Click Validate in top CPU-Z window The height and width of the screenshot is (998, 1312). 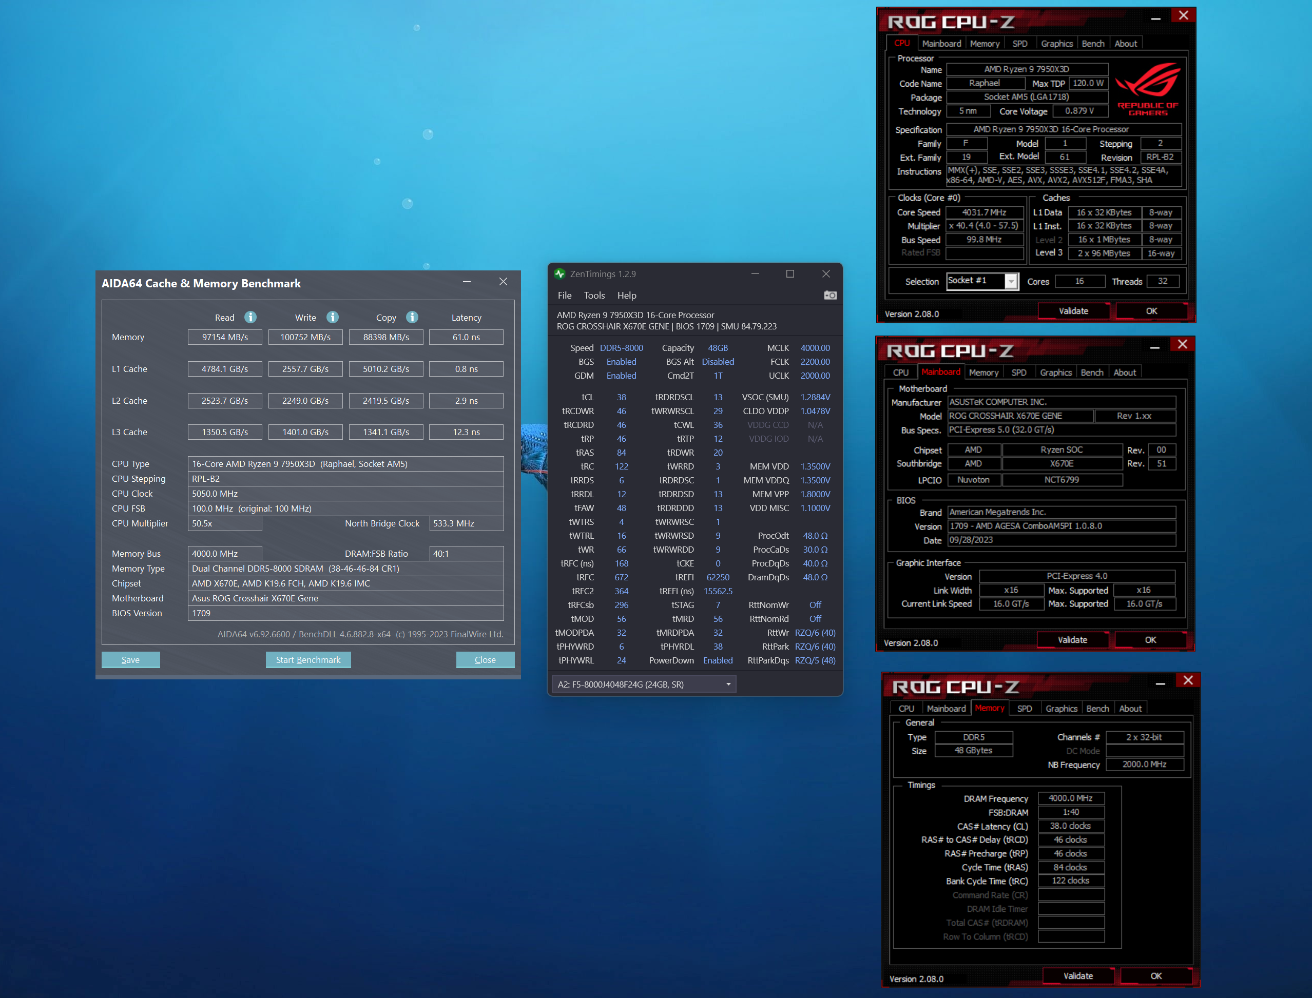1073,310
